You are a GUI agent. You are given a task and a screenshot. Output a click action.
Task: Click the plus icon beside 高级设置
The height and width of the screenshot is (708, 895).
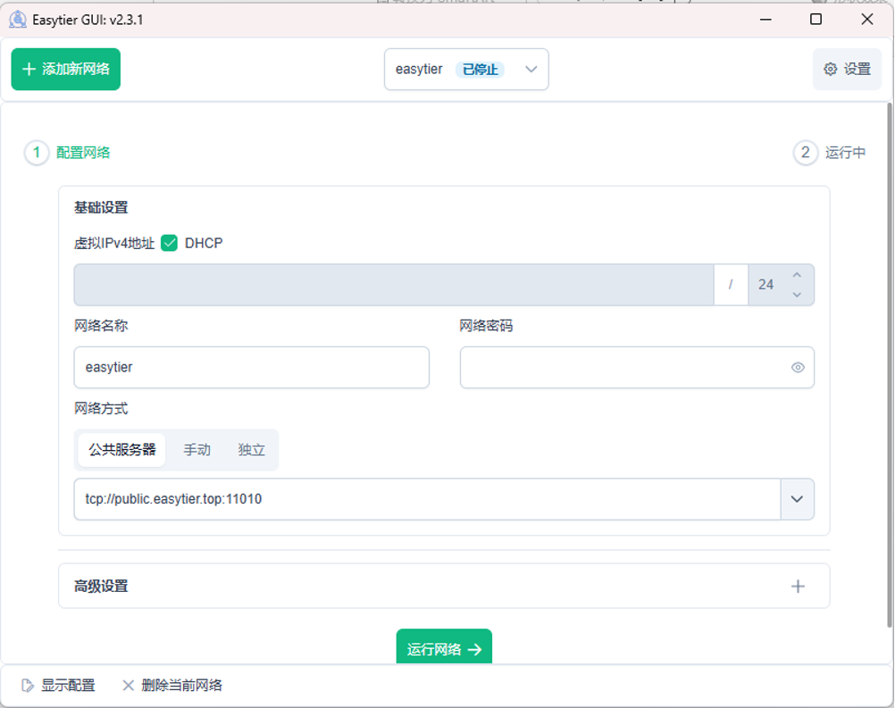point(798,587)
